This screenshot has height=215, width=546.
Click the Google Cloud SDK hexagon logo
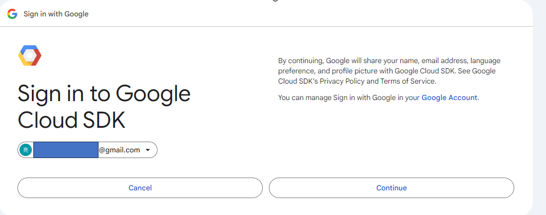pyautogui.click(x=30, y=55)
